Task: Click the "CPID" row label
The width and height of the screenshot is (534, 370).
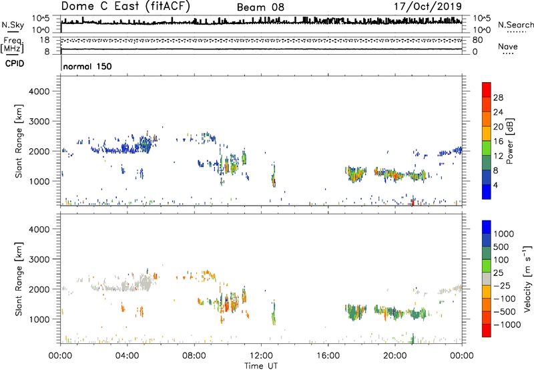Action: click(15, 63)
